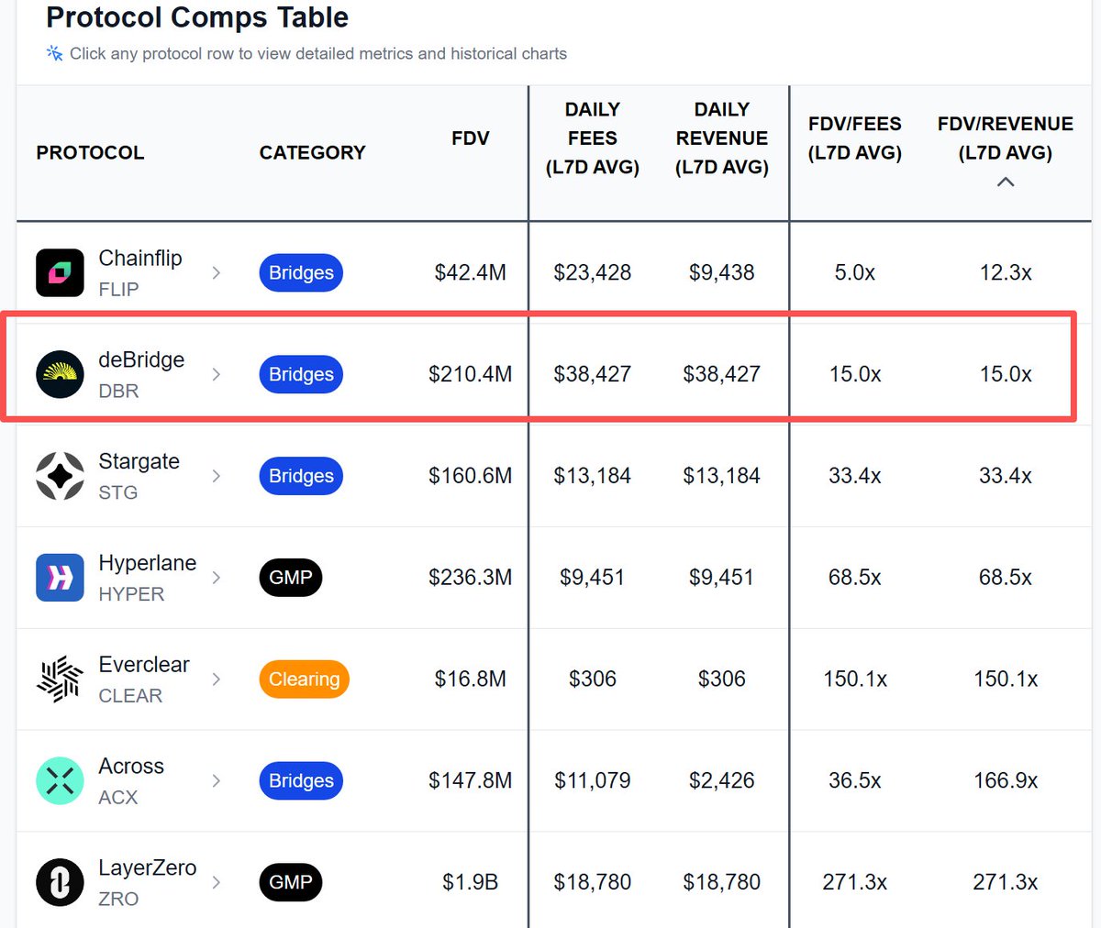
Task: Click Stargate FDV value $160.6M
Action: 471,476
